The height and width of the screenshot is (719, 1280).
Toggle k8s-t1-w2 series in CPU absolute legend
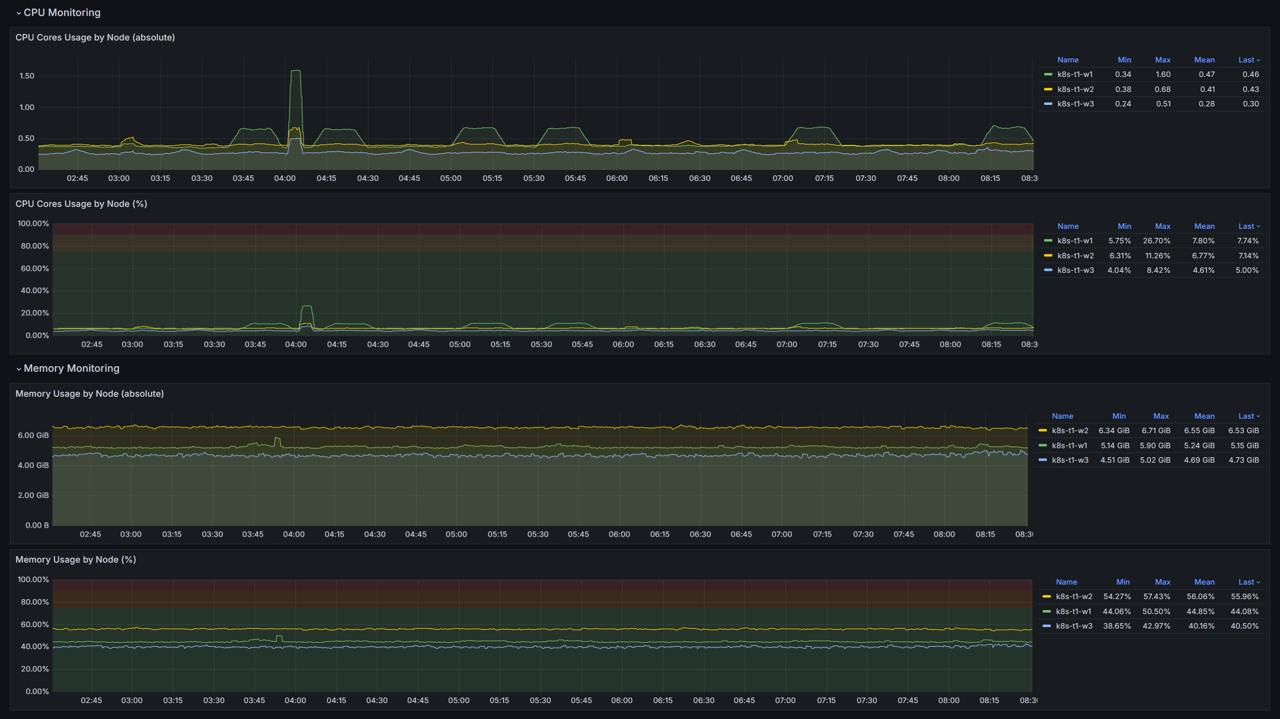pyautogui.click(x=1075, y=89)
